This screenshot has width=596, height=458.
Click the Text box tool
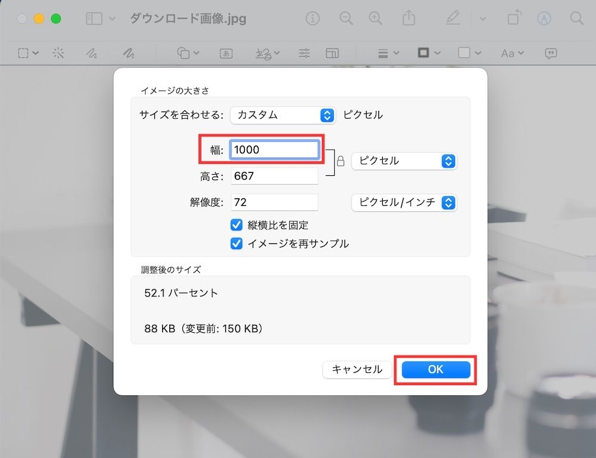226,53
